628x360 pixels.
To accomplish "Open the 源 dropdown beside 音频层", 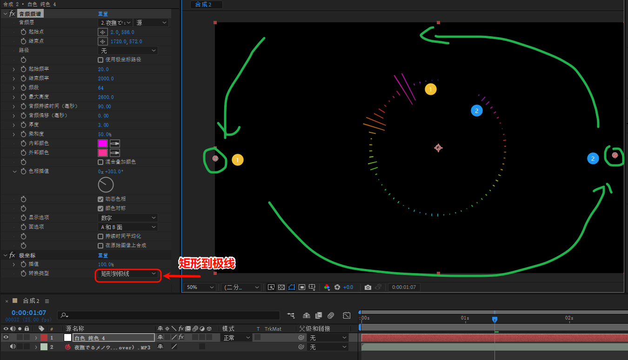I will click(151, 23).
